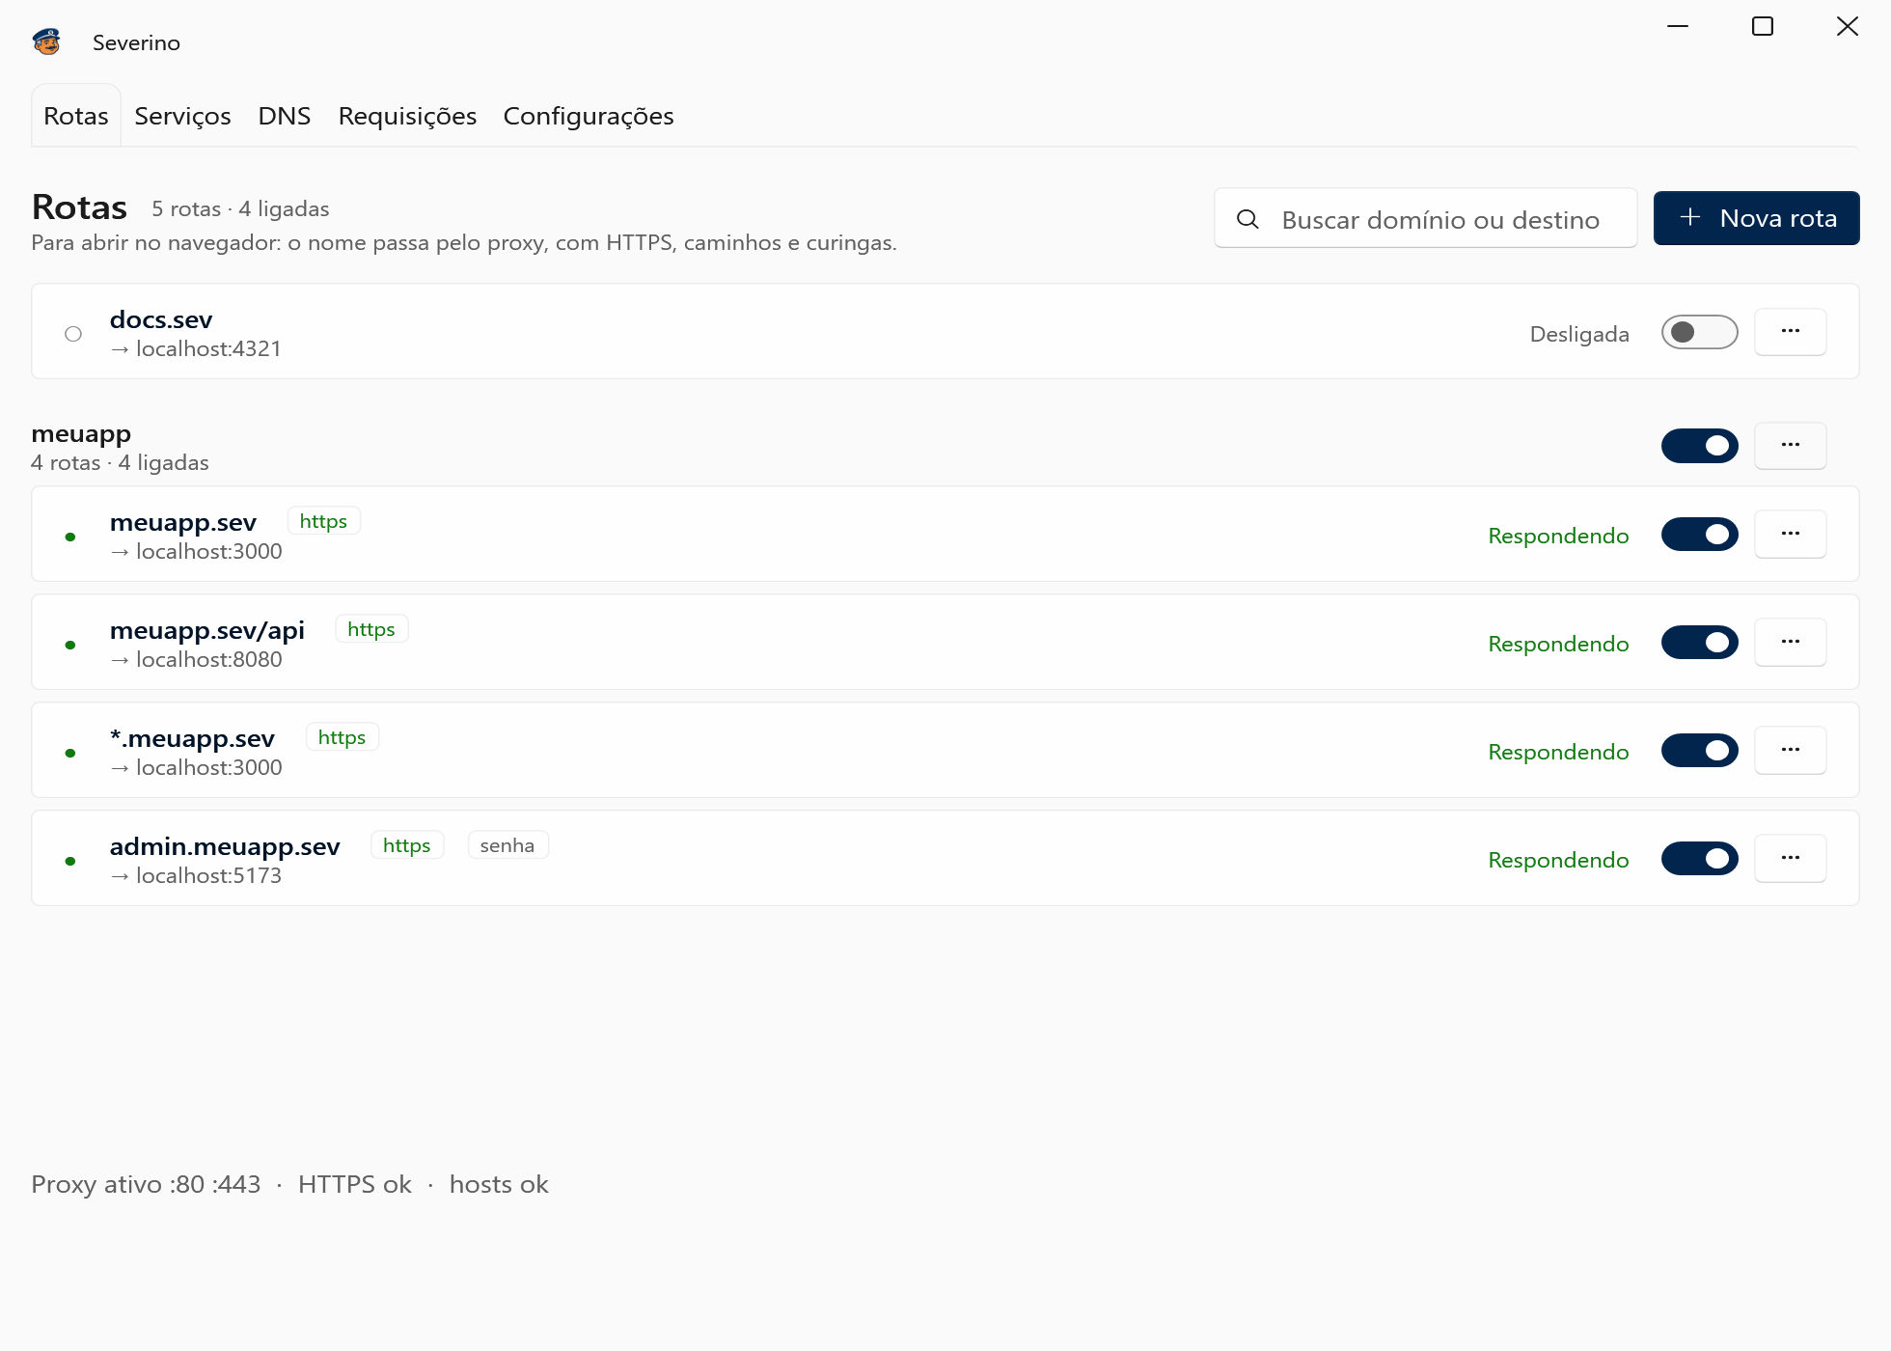Screen dimensions: 1891x1351
Task: Click the https badge on *.meuapp.sev
Action: (343, 737)
